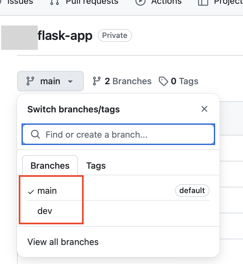The width and height of the screenshot is (243, 264).
Task: Click the branch icon in main selector button
Action: [30, 81]
